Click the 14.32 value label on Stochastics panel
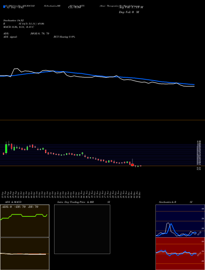The height and width of the screenshot is (270, 205). (x=199, y=234)
